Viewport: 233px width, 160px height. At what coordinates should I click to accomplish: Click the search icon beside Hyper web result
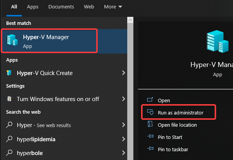(9, 125)
